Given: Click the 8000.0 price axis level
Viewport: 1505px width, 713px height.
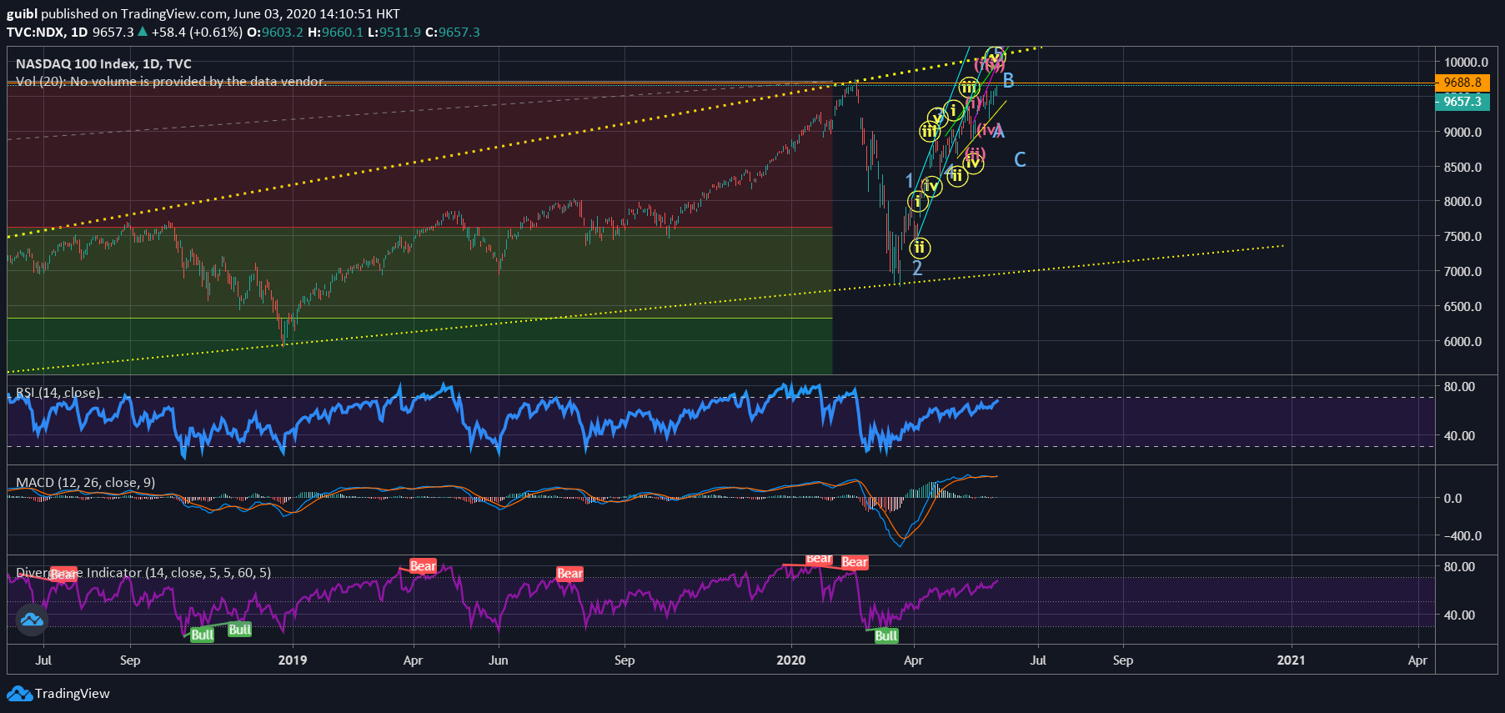Looking at the screenshot, I should tap(1463, 202).
